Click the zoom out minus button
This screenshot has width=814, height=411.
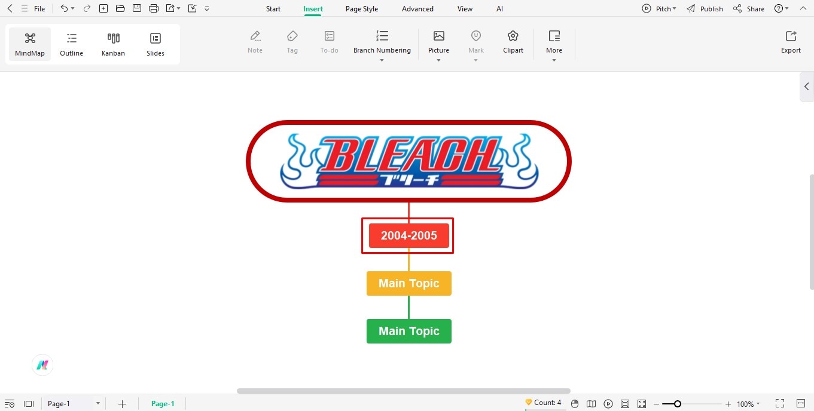tap(656, 404)
